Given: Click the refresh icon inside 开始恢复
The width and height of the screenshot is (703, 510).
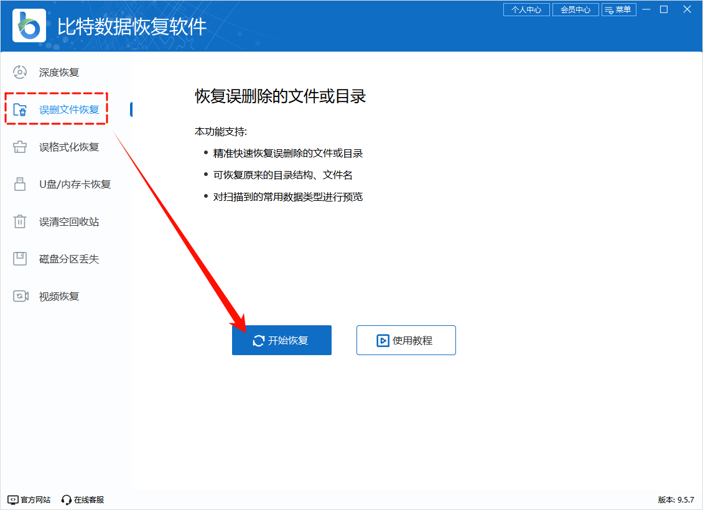Looking at the screenshot, I should (x=259, y=340).
